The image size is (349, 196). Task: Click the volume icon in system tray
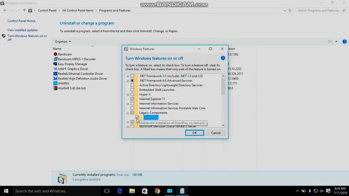click(322, 191)
